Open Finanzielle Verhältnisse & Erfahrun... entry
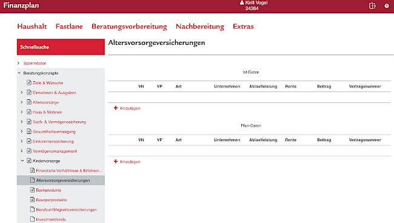The image size is (394, 223). point(69,170)
